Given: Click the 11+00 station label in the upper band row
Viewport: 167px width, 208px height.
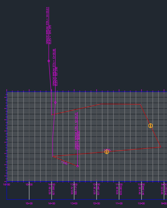Looking at the screenshot, I should click(x=119, y=184).
